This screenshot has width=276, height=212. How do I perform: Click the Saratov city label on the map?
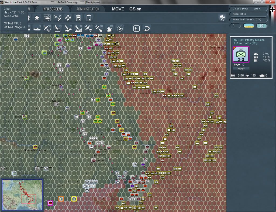pyautogui.click(x=216, y=47)
